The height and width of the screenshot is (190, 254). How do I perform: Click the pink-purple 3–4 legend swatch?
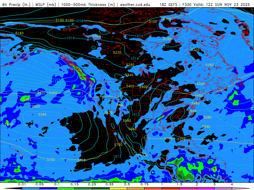[x=223, y=188]
